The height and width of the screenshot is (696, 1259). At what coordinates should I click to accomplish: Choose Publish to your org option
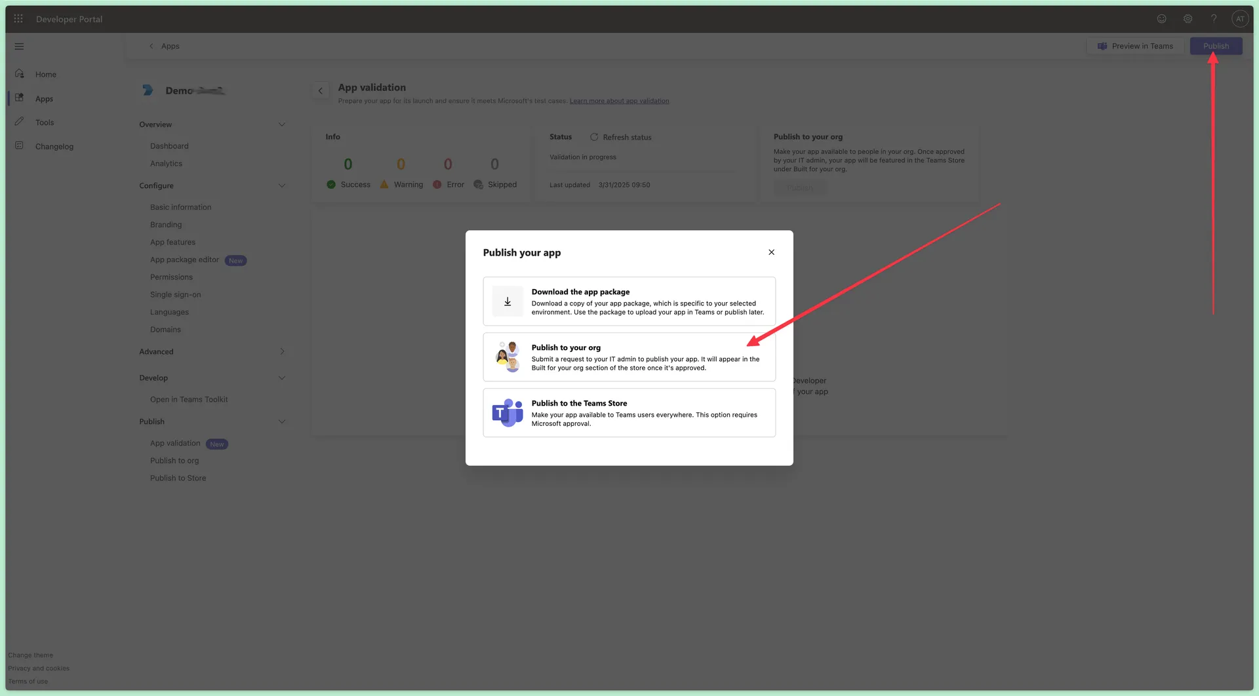[629, 357]
